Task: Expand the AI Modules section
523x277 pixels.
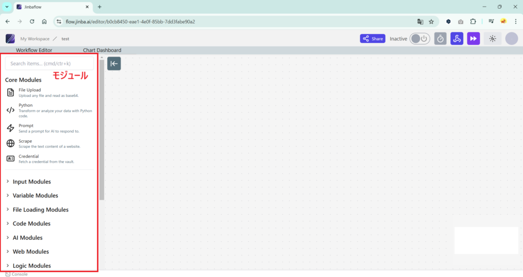Action: point(28,238)
